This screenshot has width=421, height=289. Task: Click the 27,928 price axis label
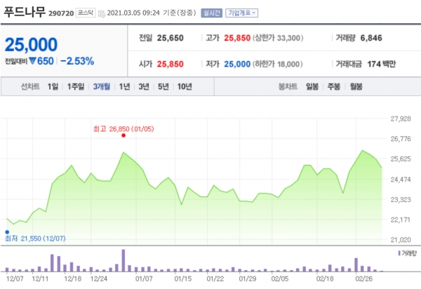pos(401,119)
